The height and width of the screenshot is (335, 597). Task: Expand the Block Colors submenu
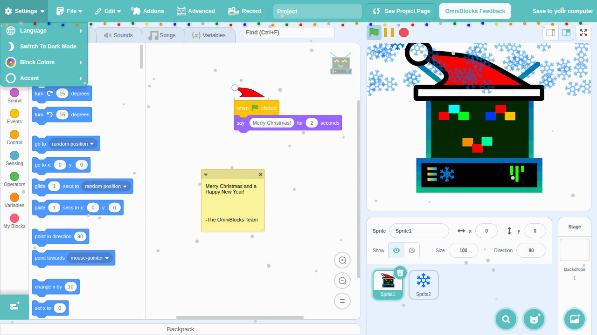click(44, 62)
